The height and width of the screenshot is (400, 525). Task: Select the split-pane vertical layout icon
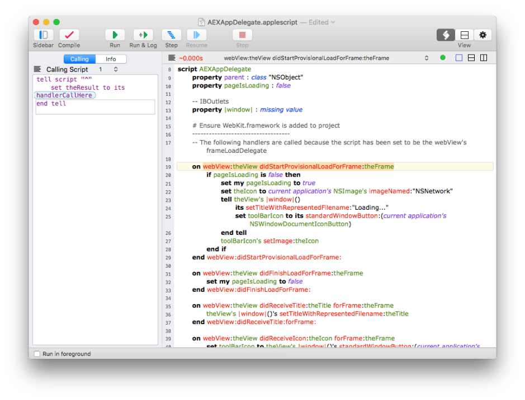click(483, 57)
